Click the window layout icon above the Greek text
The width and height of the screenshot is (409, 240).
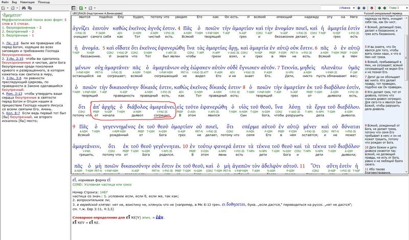click(74, 8)
